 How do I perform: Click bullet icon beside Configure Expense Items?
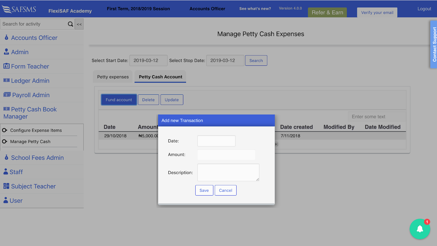(x=5, y=130)
